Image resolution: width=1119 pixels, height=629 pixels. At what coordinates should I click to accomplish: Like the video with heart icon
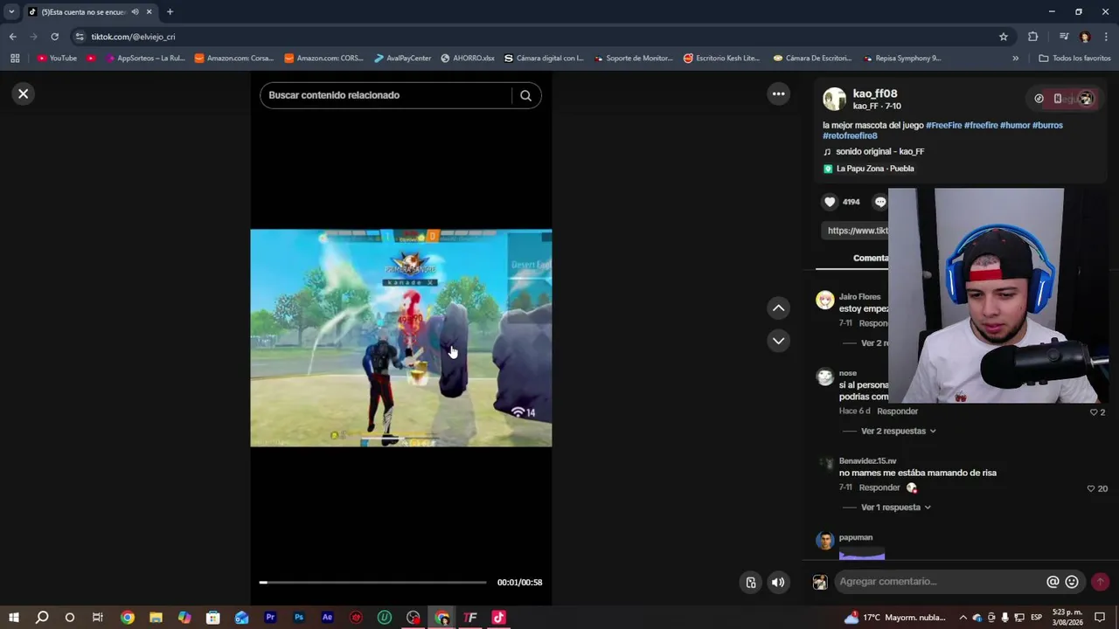click(830, 202)
